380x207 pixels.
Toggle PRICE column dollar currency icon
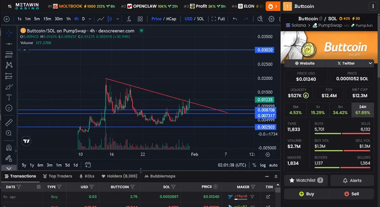click(x=216, y=187)
